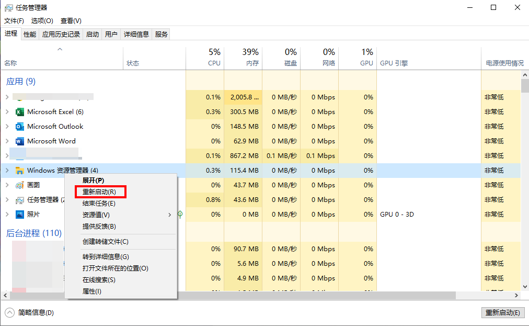Click the Microsoft Outlook app icon
529x326 pixels.
point(20,127)
